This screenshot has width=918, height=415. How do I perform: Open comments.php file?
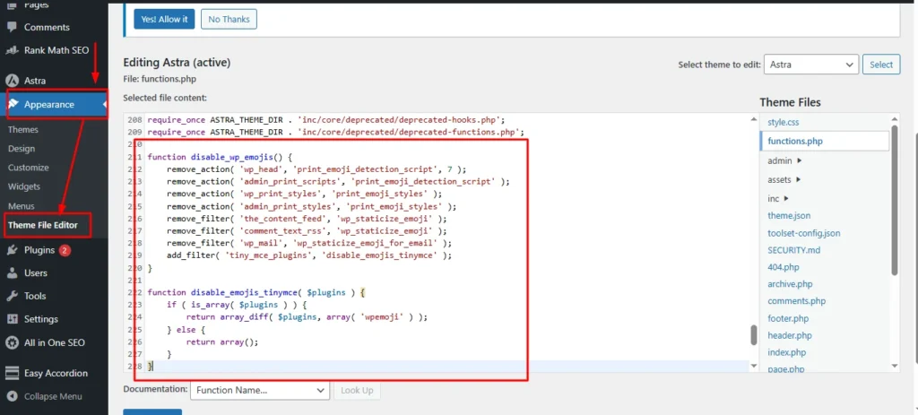[x=797, y=301]
